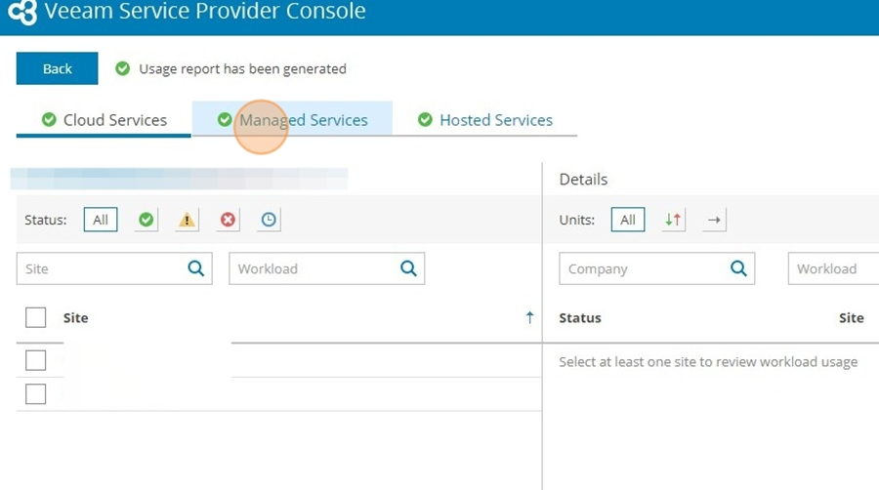Viewport: 879px width, 490px height.
Task: Click the Site column header in Details
Action: (x=851, y=318)
